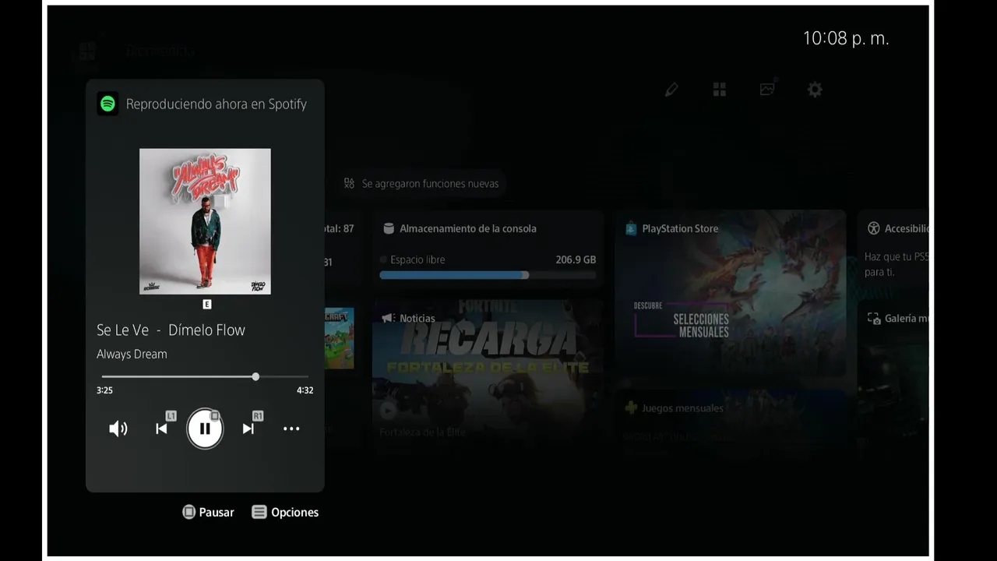Image resolution: width=997 pixels, height=561 pixels.
Task: Click the free space storage bar
Action: [x=488, y=275]
